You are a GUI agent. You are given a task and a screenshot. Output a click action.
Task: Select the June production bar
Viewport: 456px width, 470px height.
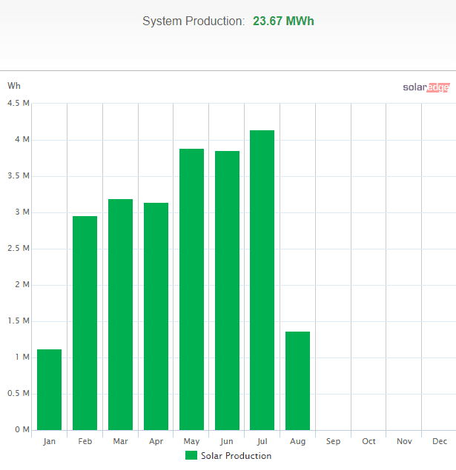click(x=227, y=290)
